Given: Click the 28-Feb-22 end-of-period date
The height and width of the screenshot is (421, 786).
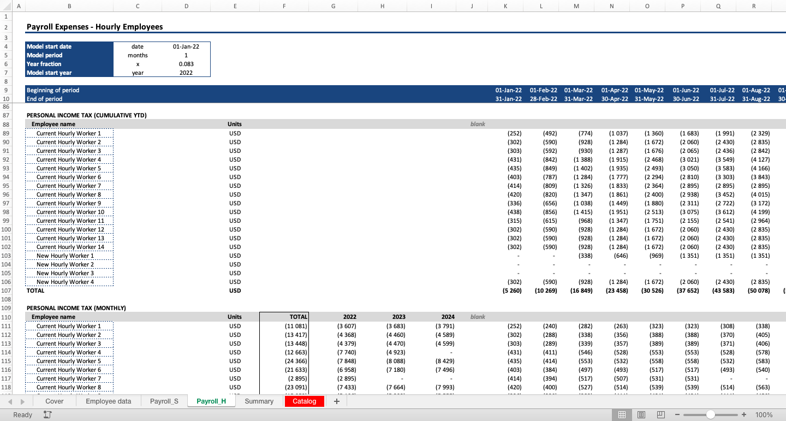Looking at the screenshot, I should click(x=543, y=99).
